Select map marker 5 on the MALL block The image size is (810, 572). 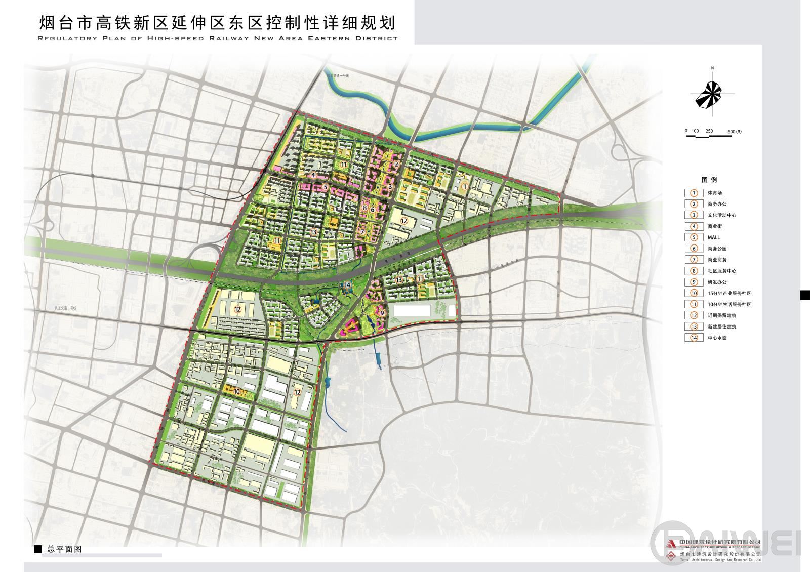coord(326,187)
